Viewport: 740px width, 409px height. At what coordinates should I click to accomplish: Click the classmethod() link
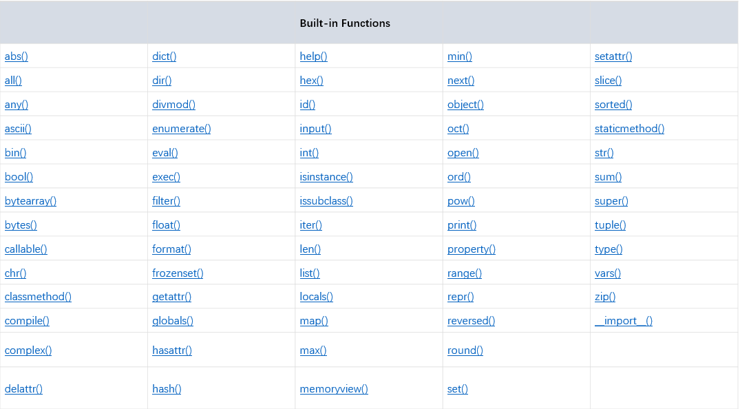tap(38, 297)
